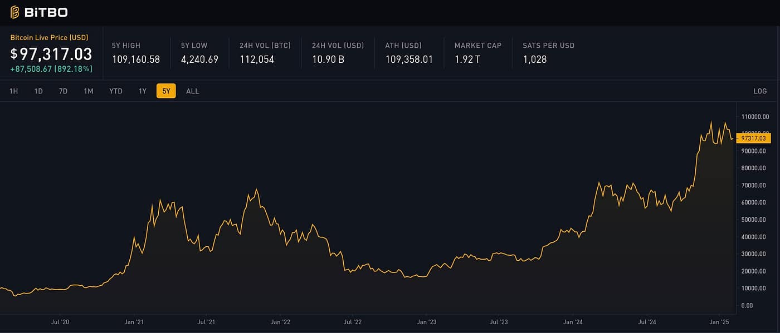Viewport: 780px width, 333px height.
Task: Click the Jan '21 timeline label
Action: point(134,322)
